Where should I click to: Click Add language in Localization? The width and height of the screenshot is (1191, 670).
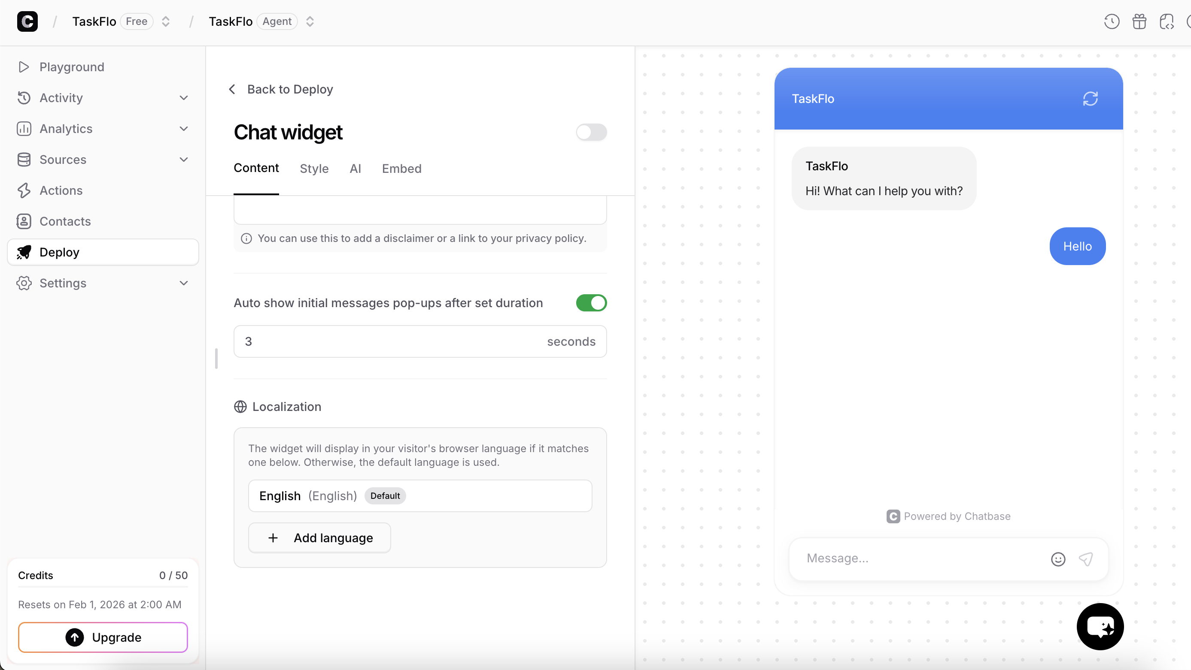click(319, 537)
